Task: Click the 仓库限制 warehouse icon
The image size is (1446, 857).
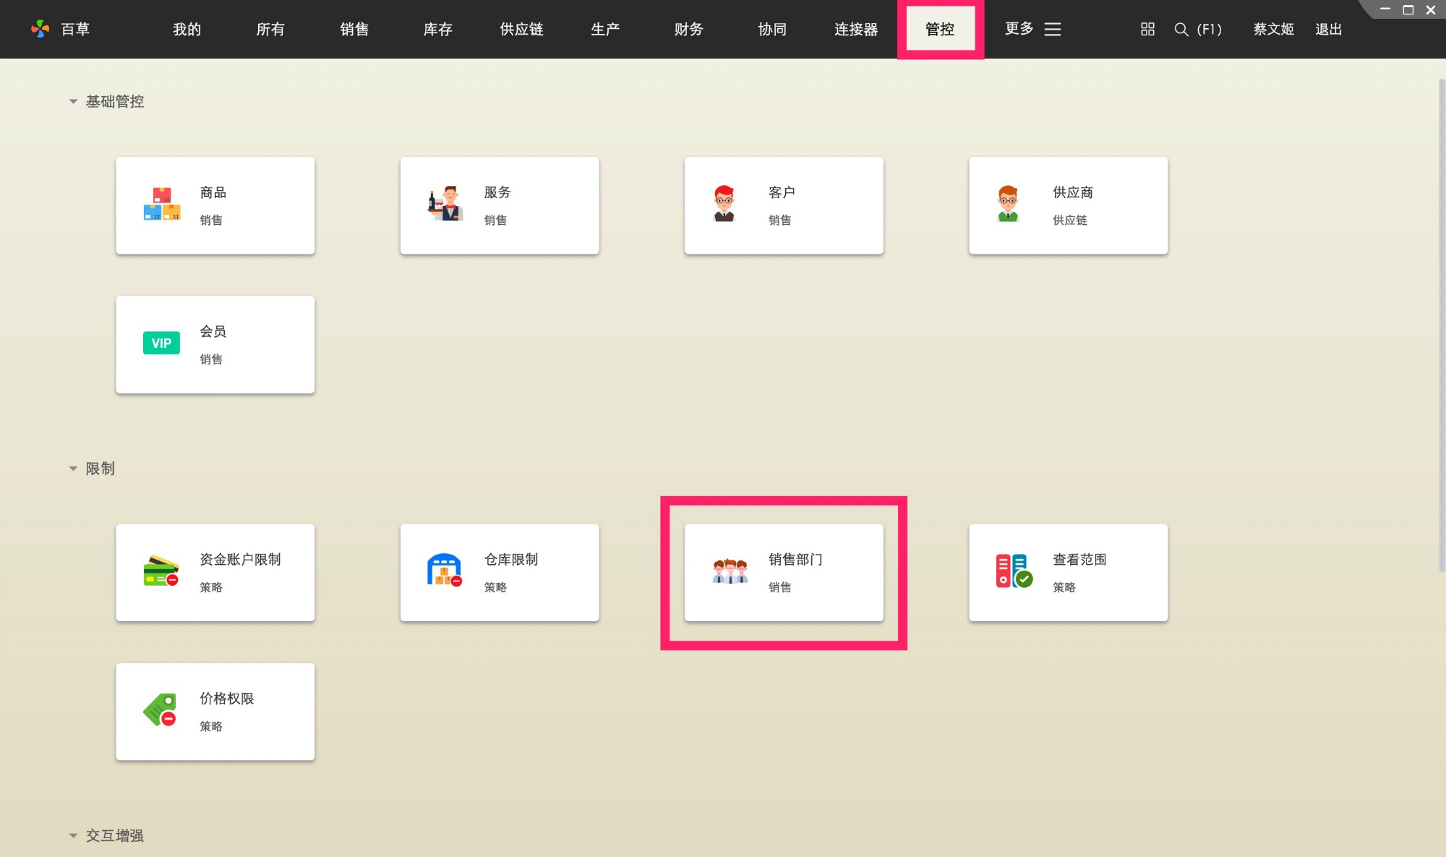Action: 445,571
